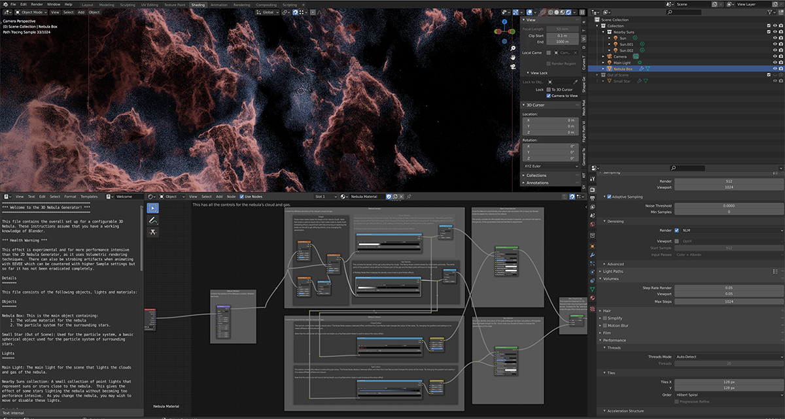
Task: Switch to the Animation workspace tab
Action: pos(218,5)
